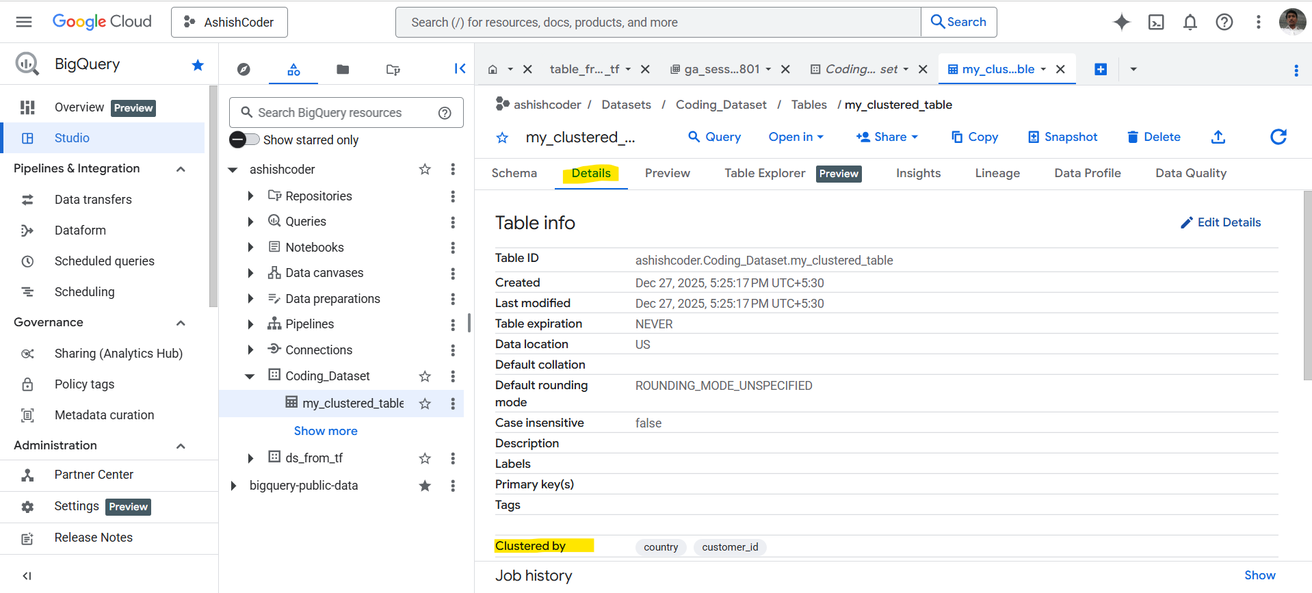Open the Insights tab
1312x593 pixels.
[919, 173]
